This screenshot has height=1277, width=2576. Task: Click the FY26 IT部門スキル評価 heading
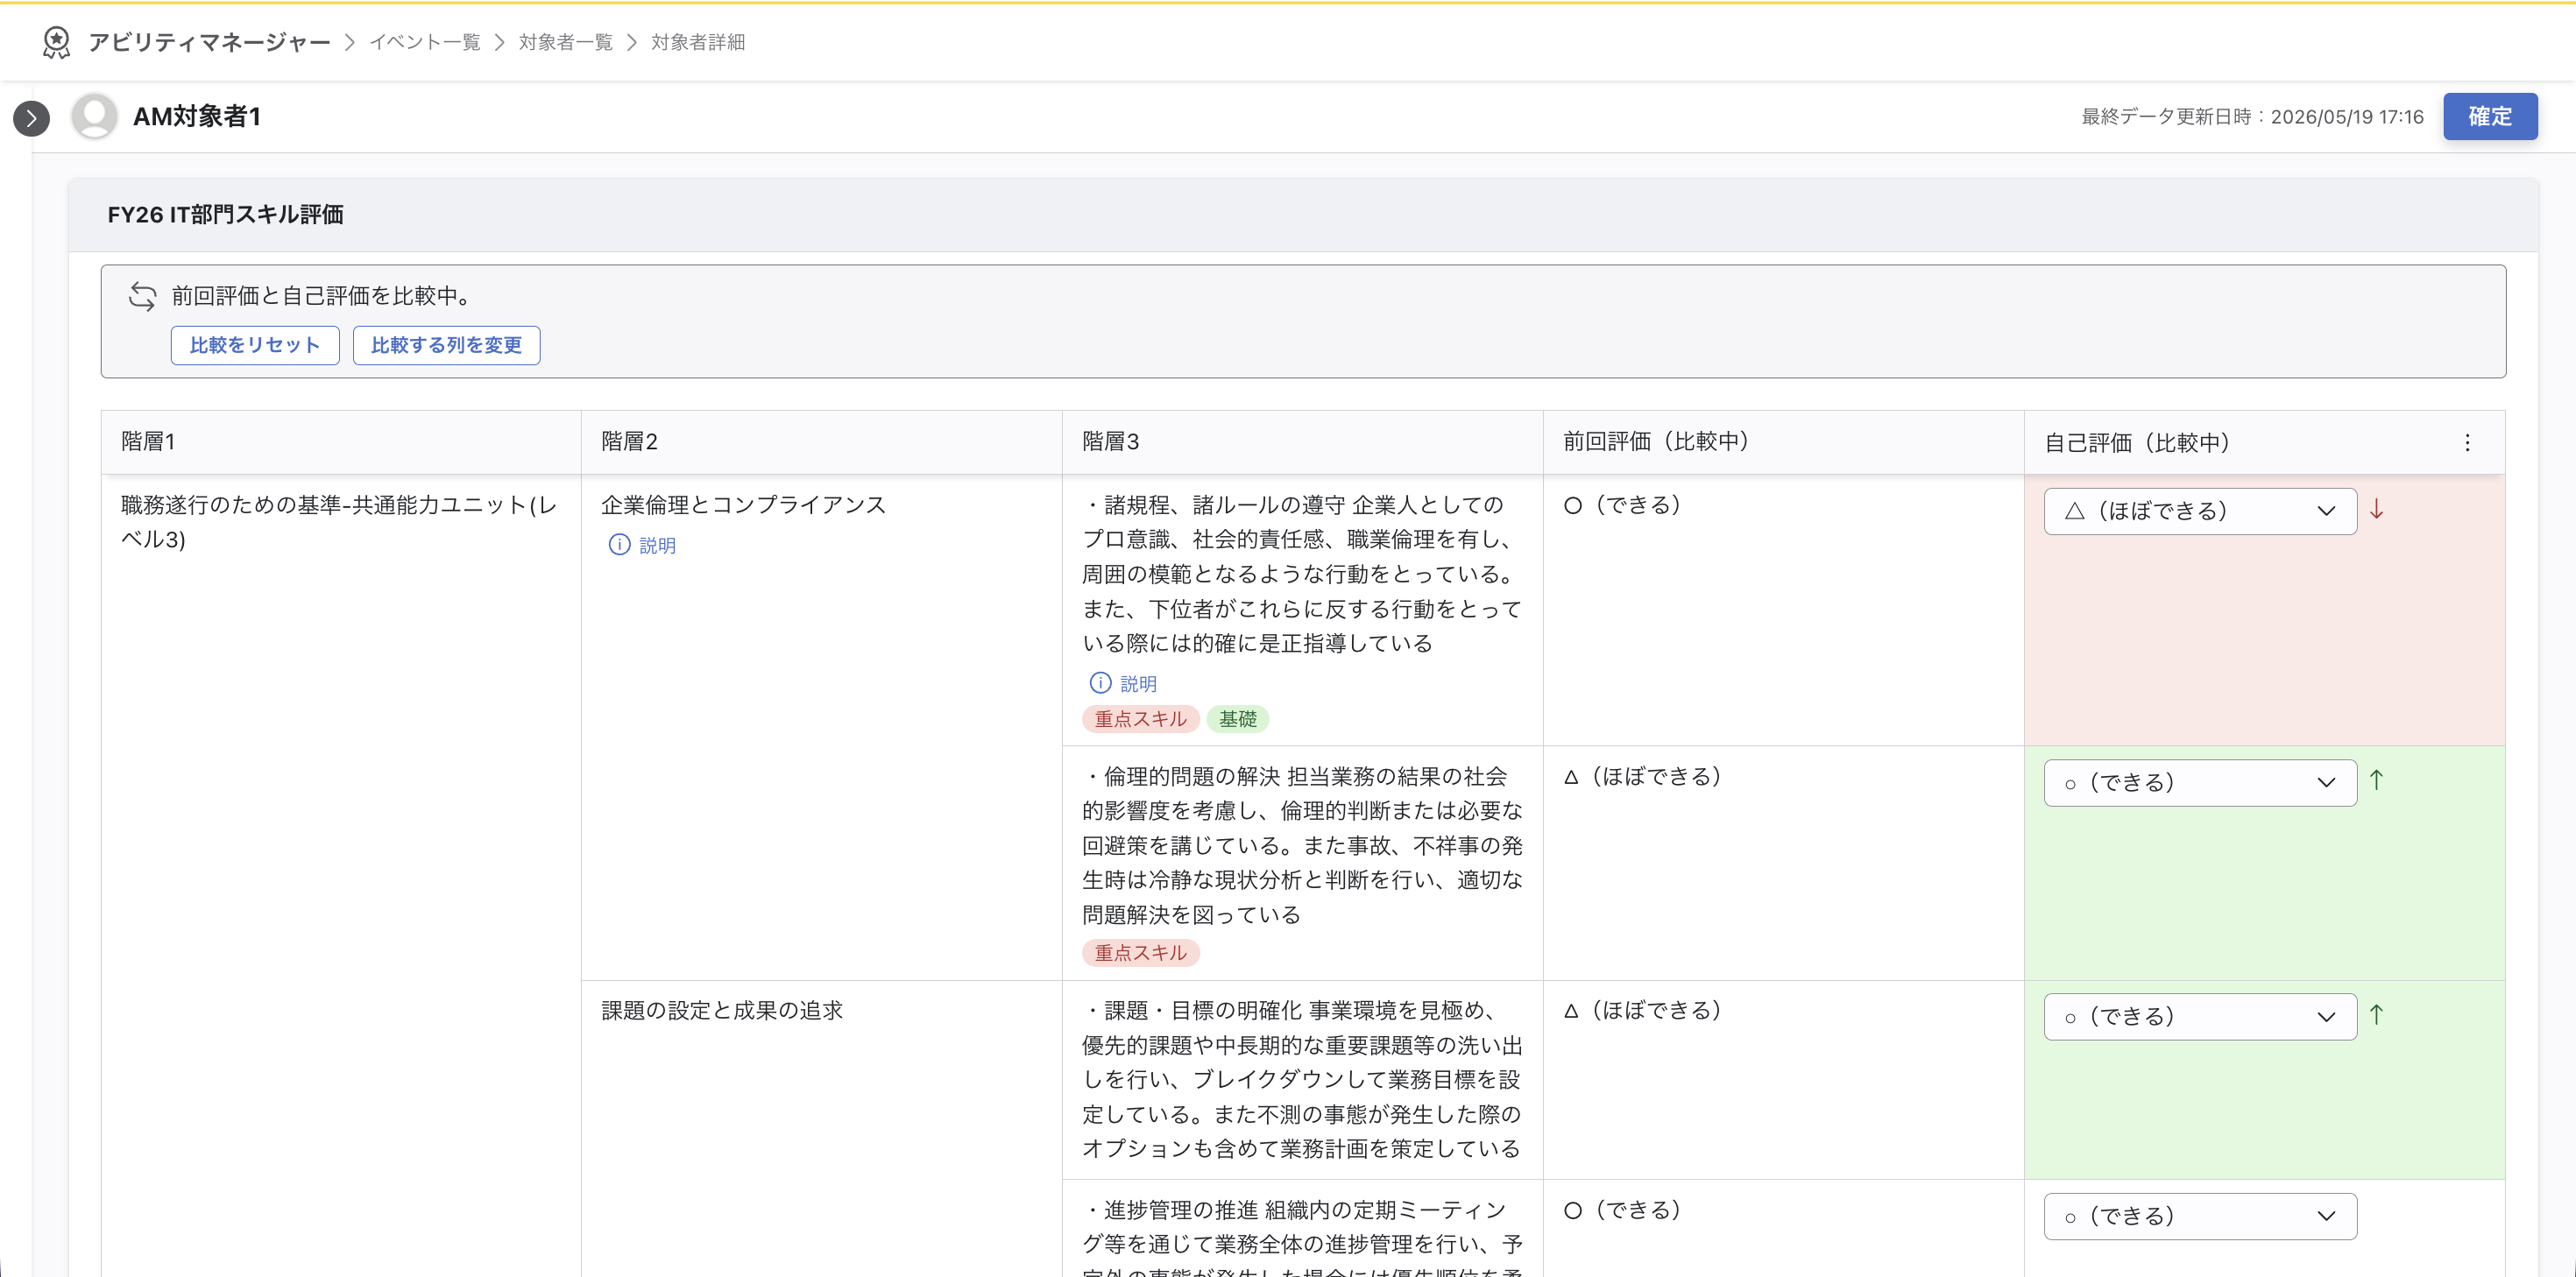(225, 214)
